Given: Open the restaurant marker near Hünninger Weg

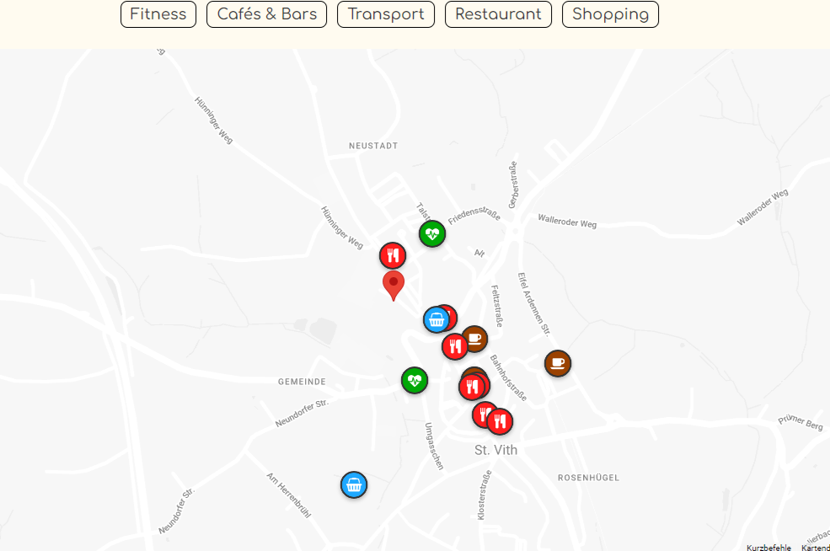Looking at the screenshot, I should pyautogui.click(x=392, y=256).
